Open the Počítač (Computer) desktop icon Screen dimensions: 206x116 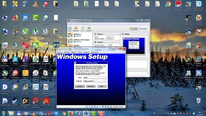tap(5, 19)
